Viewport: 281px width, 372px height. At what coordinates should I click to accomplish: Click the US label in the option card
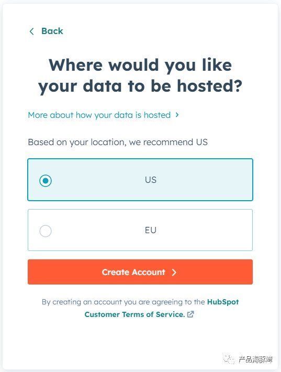pos(151,180)
